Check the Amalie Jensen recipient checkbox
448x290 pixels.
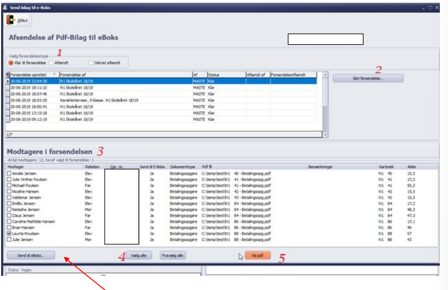[9, 173]
